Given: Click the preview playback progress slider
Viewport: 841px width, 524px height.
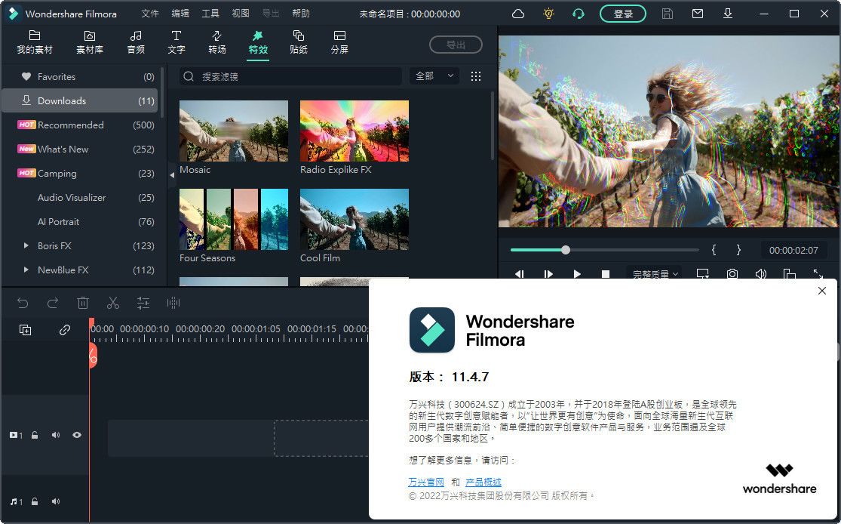Looking at the screenshot, I should (604, 250).
